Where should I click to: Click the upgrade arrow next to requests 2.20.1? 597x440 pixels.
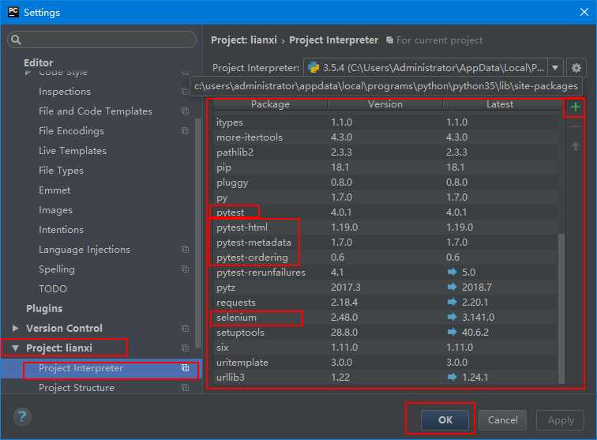[452, 302]
